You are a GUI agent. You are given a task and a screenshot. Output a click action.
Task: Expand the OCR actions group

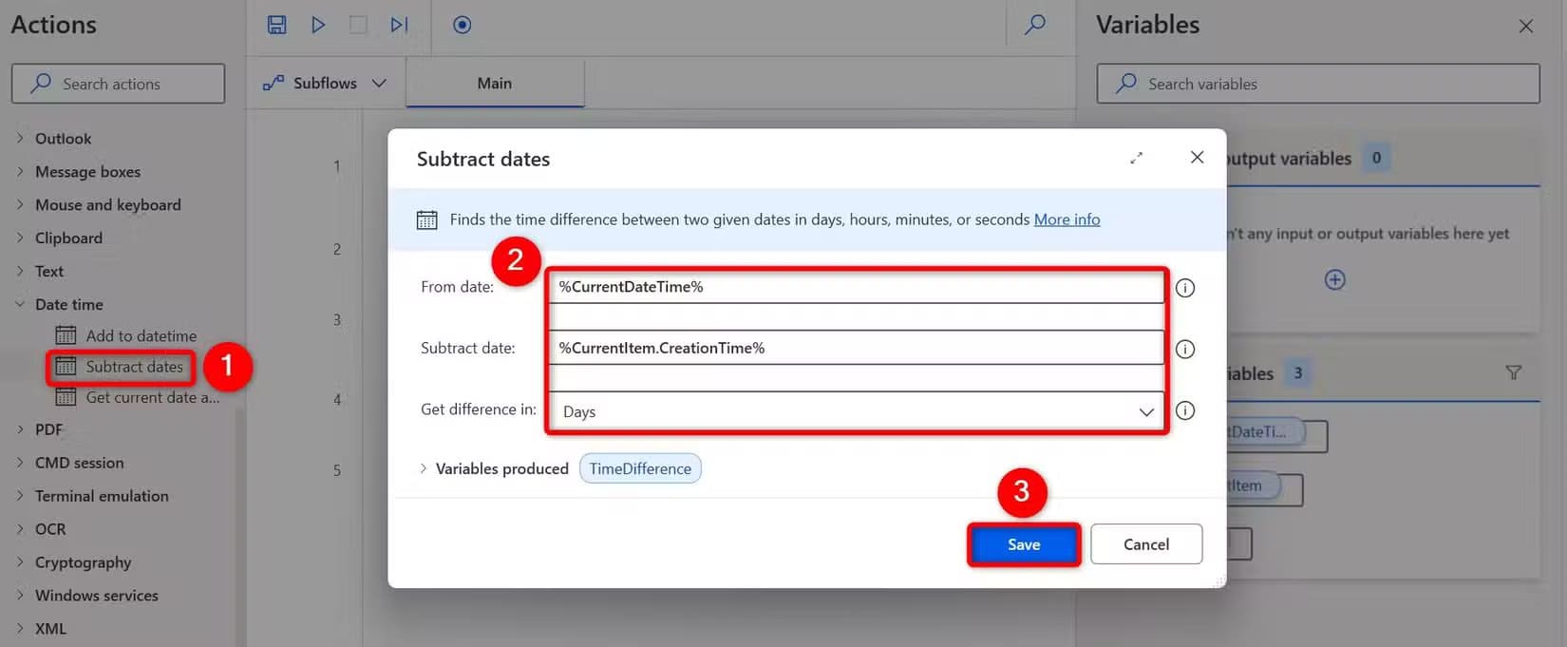(x=20, y=529)
